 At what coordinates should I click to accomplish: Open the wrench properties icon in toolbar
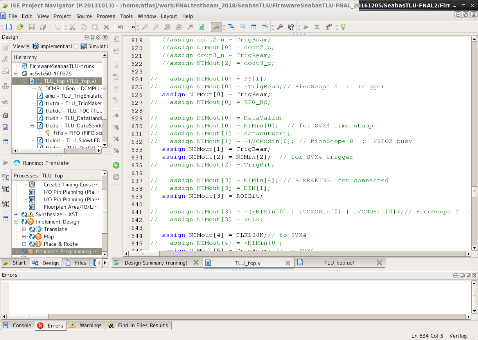(280, 27)
